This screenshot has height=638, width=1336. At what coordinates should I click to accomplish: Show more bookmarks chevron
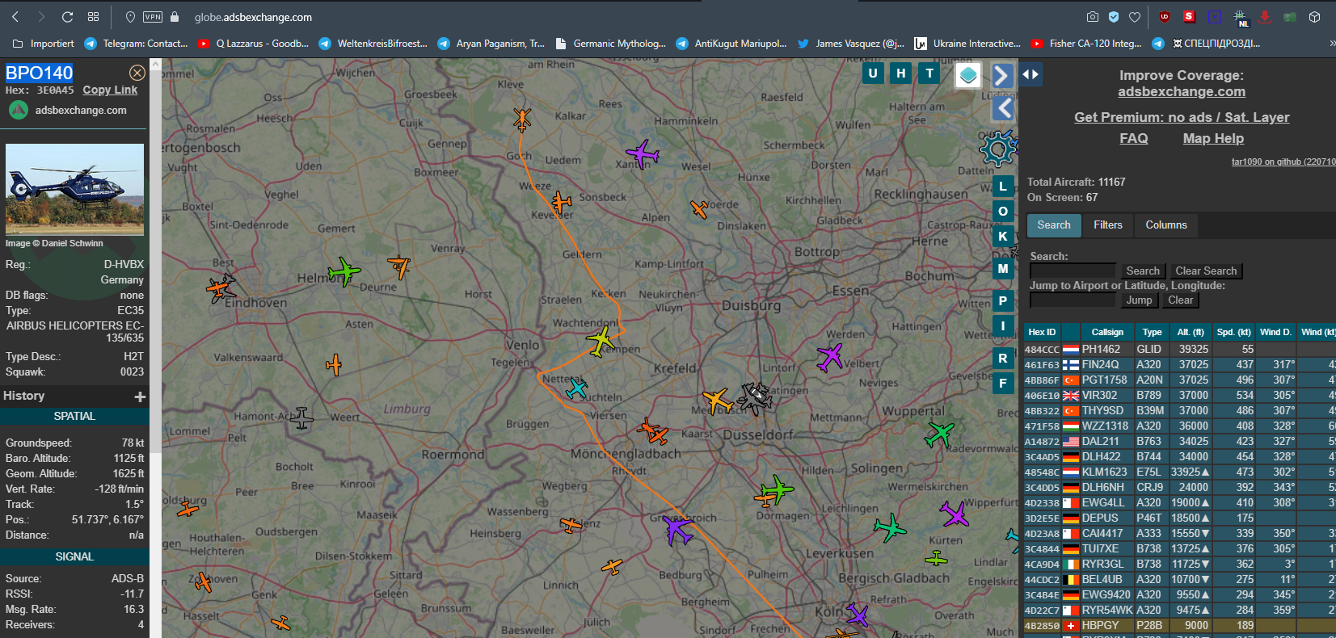(x=1331, y=44)
